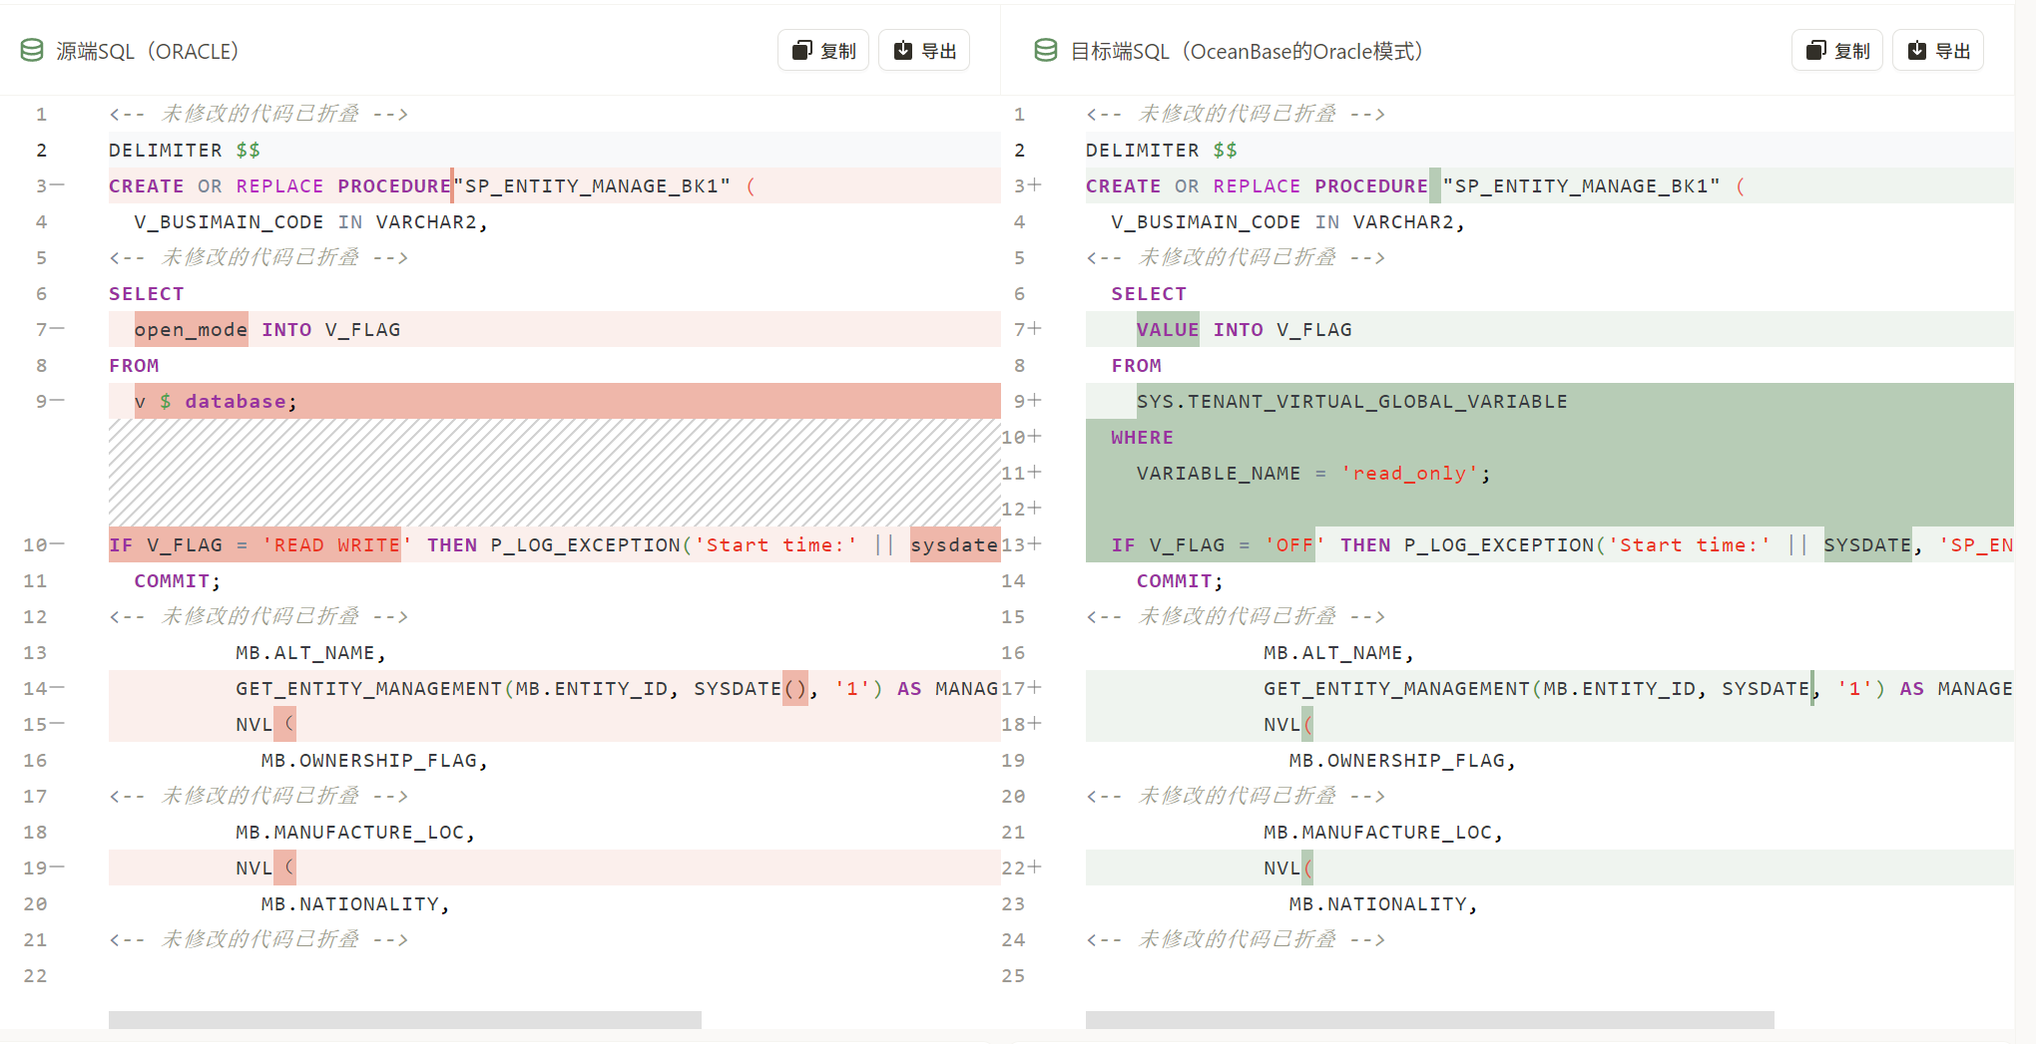Click the open_mode text in source
This screenshot has height=1044, width=2036.
[x=191, y=329]
